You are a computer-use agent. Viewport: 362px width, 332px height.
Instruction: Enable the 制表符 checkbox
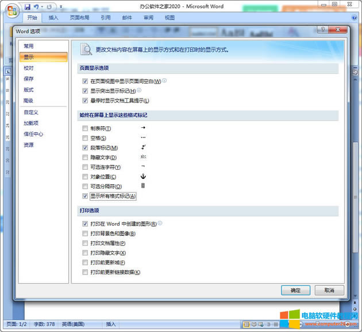coord(85,128)
